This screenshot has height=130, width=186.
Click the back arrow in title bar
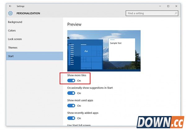(10, 6)
